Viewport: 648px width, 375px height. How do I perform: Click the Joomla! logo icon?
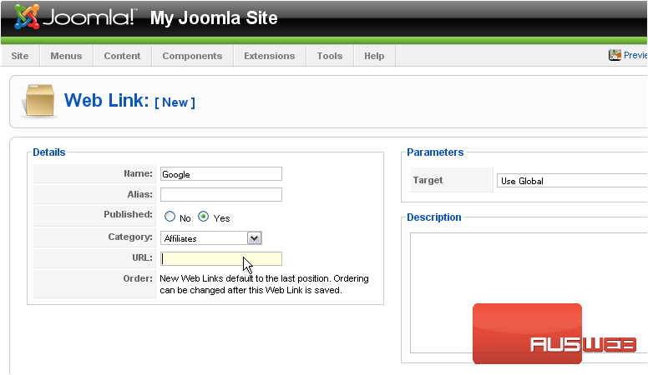point(27,17)
